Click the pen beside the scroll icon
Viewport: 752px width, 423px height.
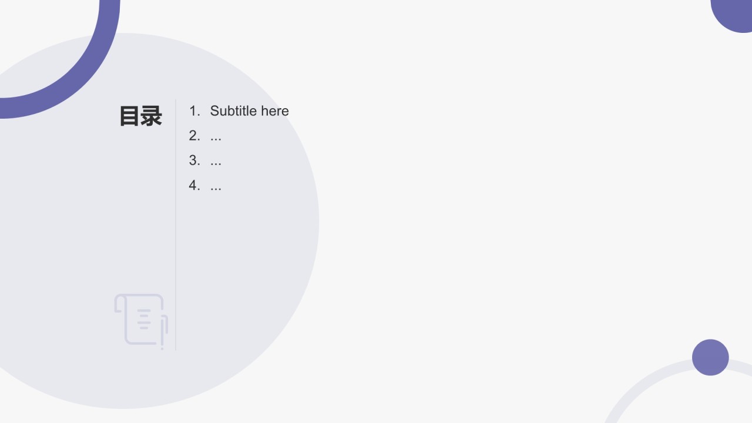(164, 333)
